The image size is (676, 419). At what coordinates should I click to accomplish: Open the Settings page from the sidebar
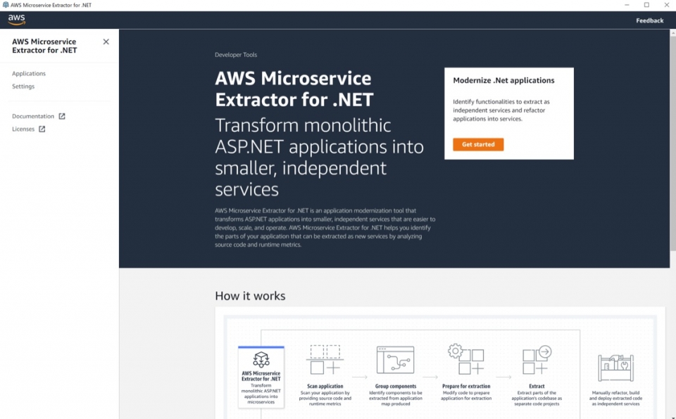pos(23,86)
